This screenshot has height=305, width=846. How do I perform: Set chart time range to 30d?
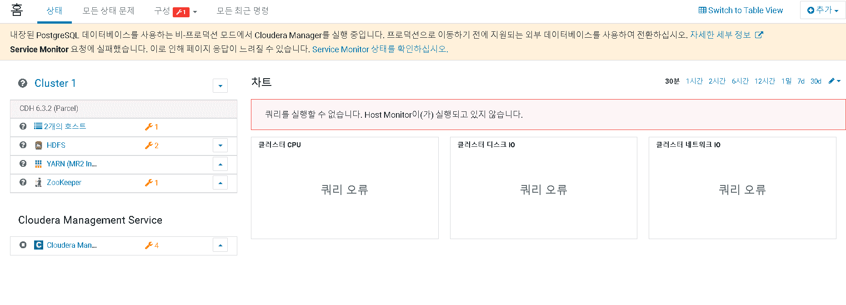tap(816, 81)
